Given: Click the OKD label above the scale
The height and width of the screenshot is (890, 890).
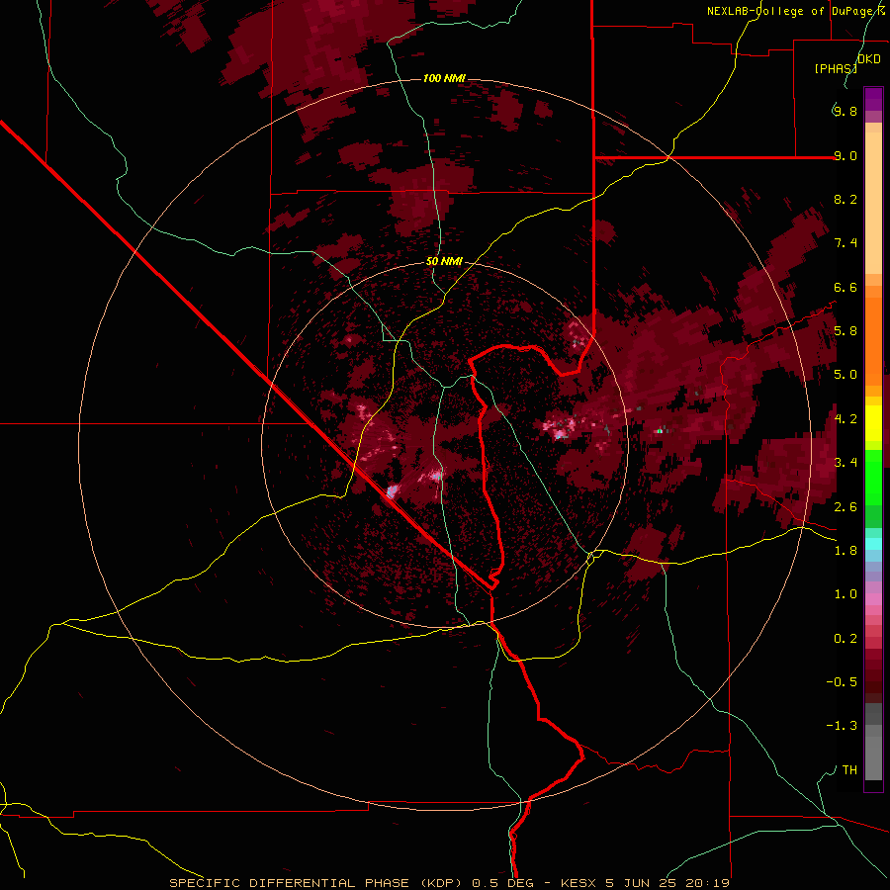Looking at the screenshot, I should (x=869, y=59).
